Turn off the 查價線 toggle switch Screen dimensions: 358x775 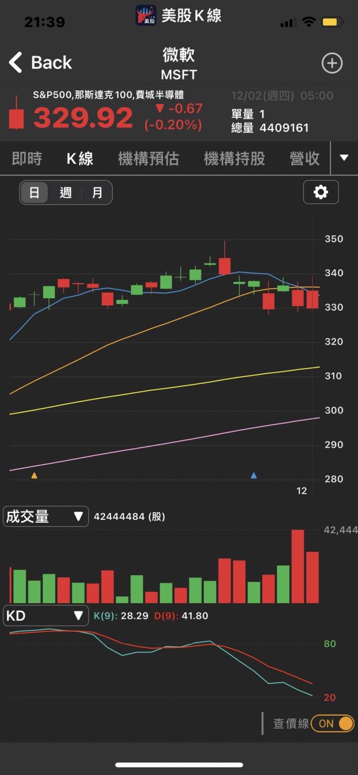tap(339, 723)
